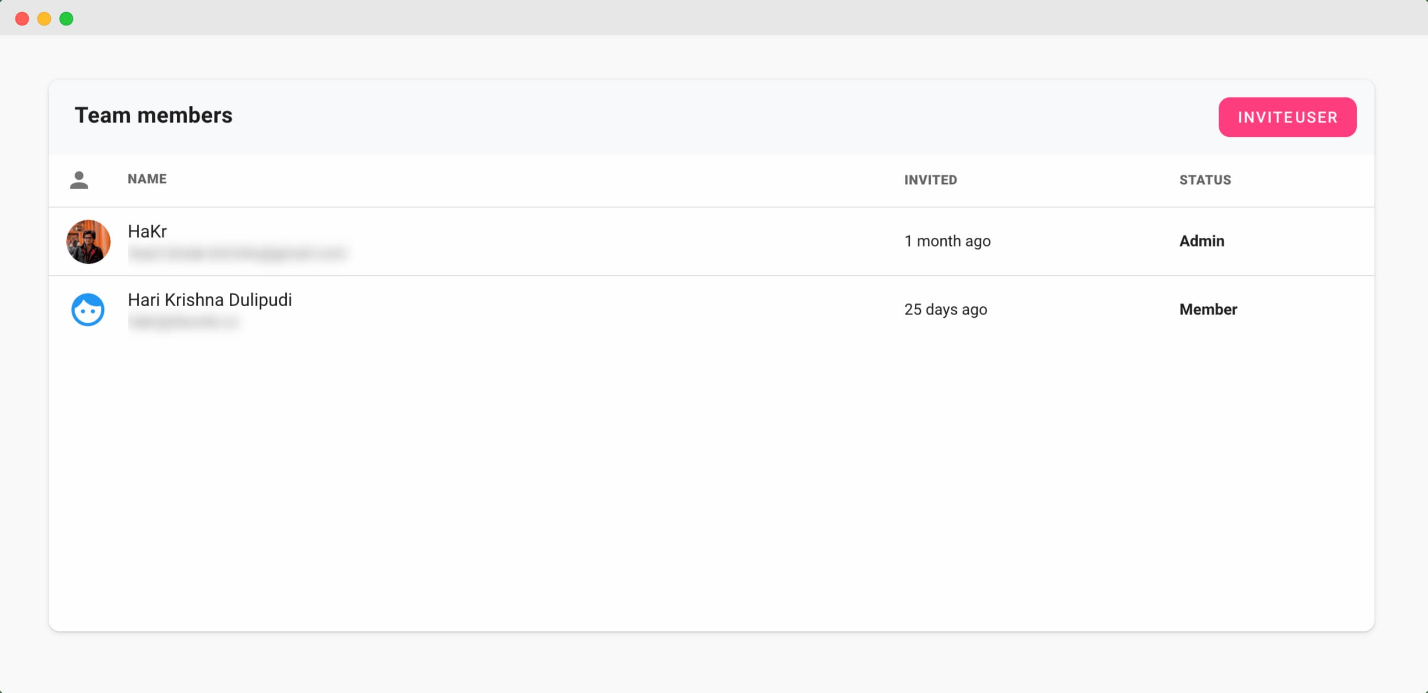
Task: Click the '25 days ago' invited date
Action: tap(946, 310)
